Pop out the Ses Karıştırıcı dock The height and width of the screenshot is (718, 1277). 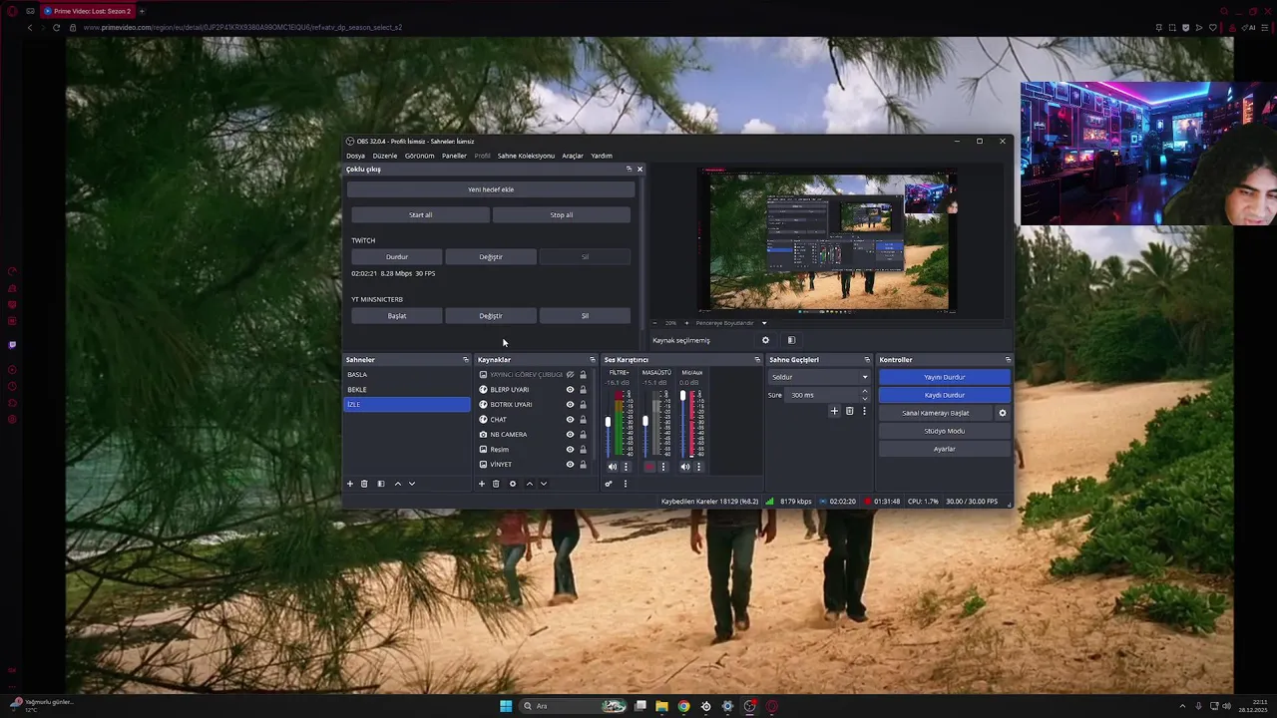[x=757, y=360]
